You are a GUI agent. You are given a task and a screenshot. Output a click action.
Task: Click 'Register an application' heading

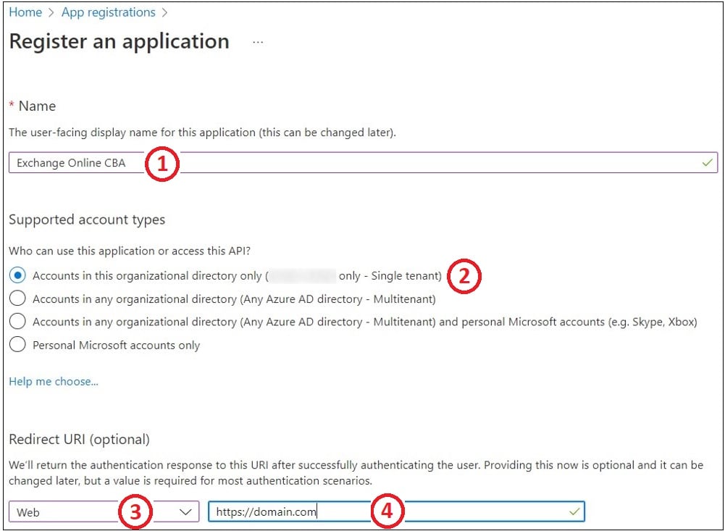tap(120, 41)
